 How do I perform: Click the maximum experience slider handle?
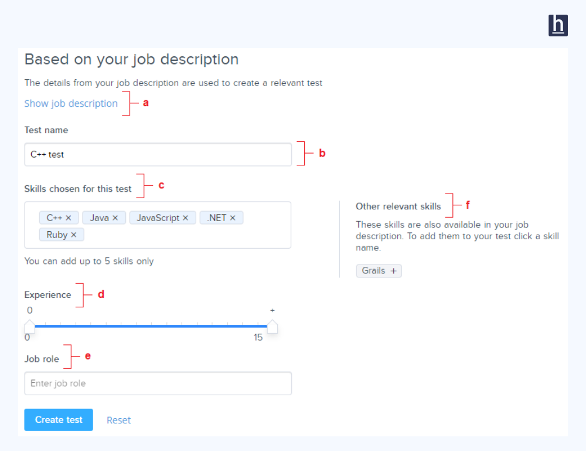pos(272,327)
